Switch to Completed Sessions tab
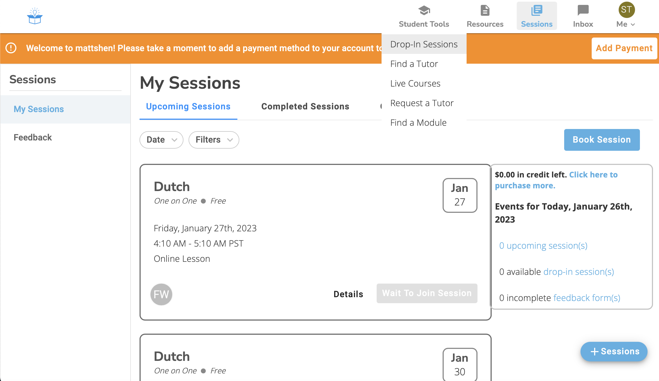 305,106
